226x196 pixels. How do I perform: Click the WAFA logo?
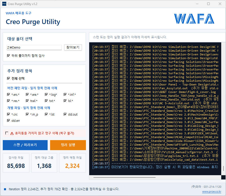pos(194,19)
